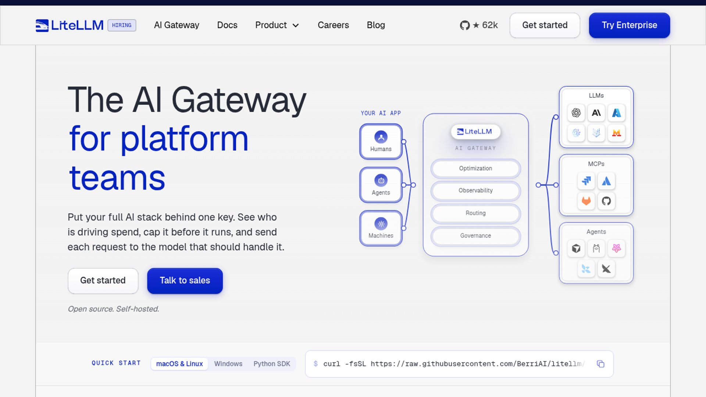Click the Observability pill in AI Gateway
The height and width of the screenshot is (397, 706).
(475, 190)
